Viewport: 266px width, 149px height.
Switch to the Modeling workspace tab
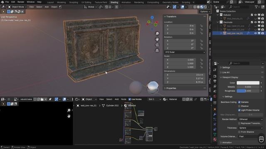tap(61, 2)
